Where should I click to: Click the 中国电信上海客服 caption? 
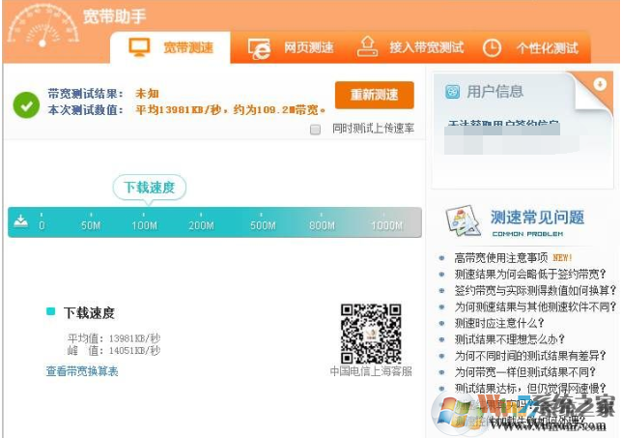pos(371,371)
